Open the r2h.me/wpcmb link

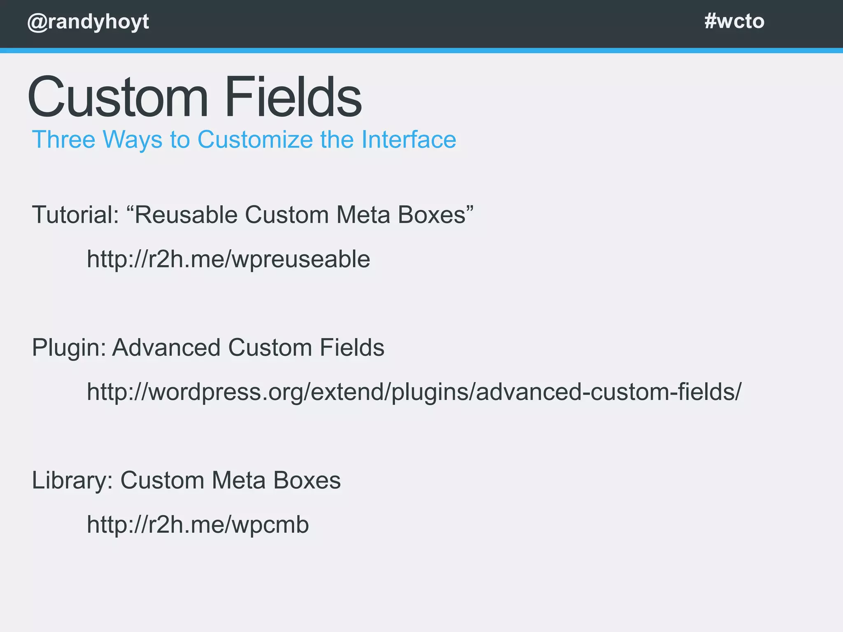click(198, 525)
